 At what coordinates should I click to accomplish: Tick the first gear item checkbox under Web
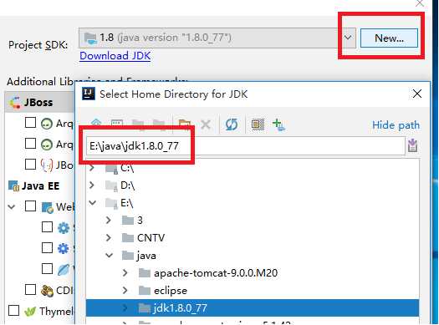pos(47,226)
